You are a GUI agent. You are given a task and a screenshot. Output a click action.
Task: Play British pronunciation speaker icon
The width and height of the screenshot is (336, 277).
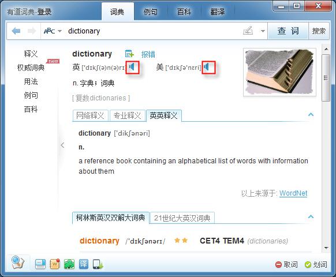coord(132,67)
